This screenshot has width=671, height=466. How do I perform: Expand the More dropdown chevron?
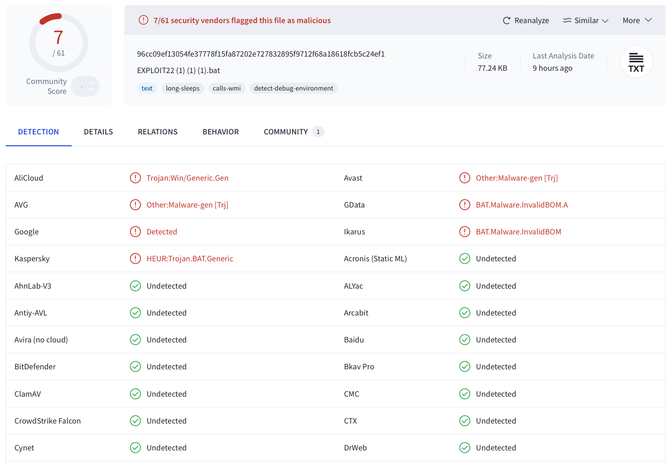648,20
